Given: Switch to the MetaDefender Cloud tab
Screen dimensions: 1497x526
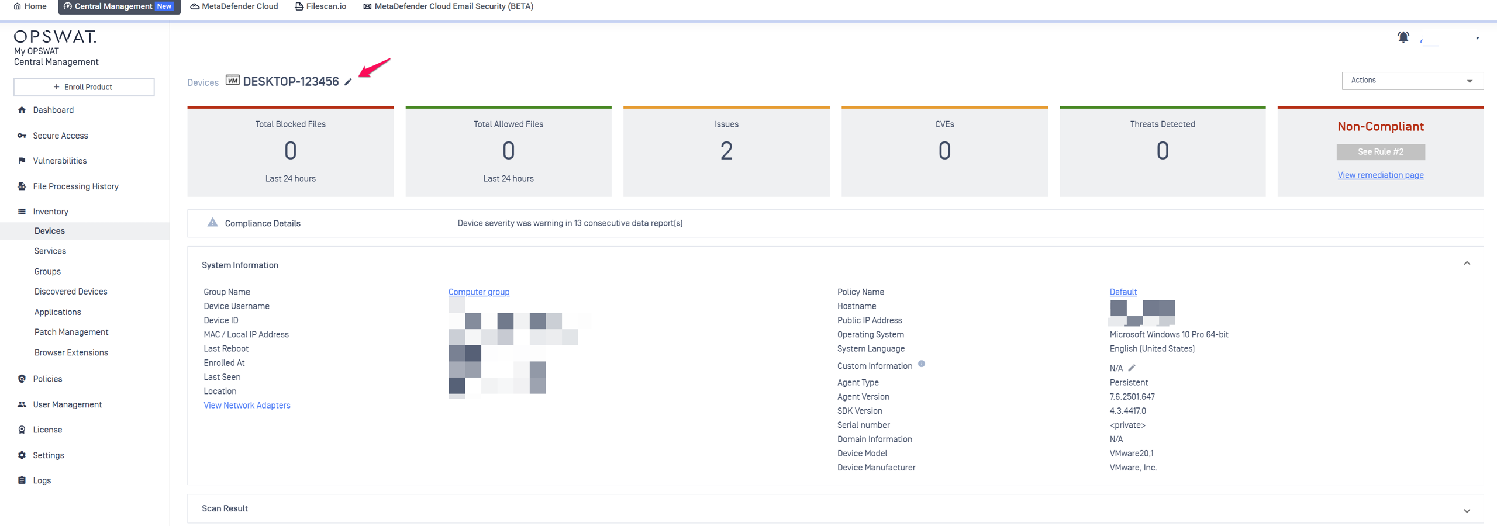Looking at the screenshot, I should coord(234,6).
